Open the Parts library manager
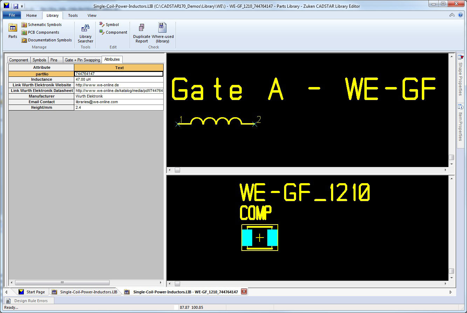467x313 pixels. point(13,31)
